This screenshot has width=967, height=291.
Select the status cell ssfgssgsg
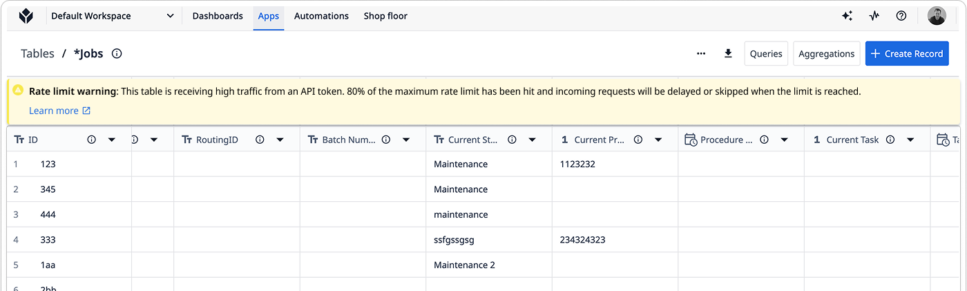tap(489, 240)
